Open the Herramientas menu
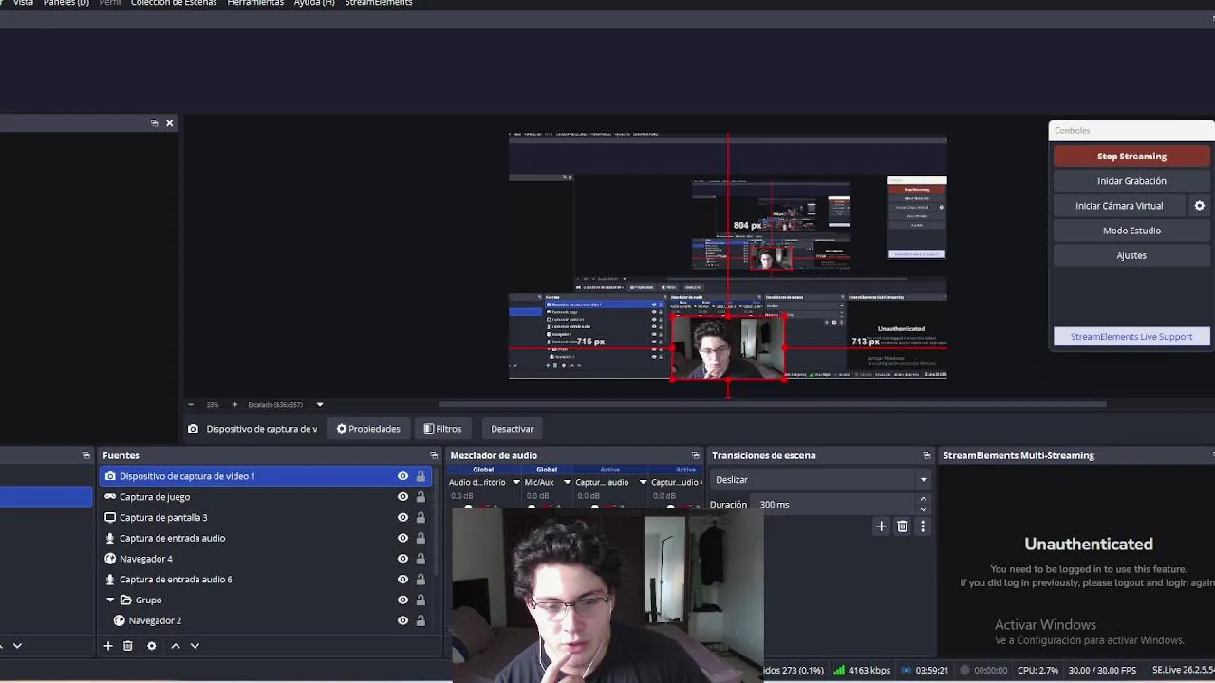This screenshot has height=683, width=1215. (255, 3)
